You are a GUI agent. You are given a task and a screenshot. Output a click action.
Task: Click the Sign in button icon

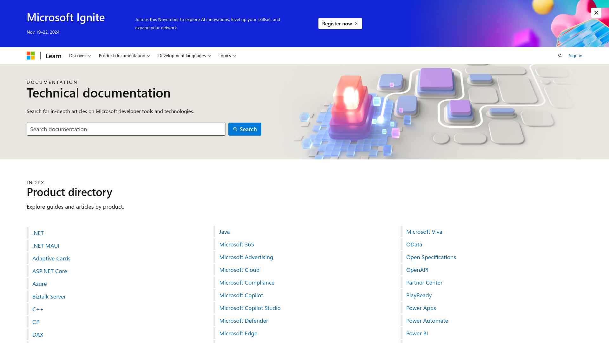point(576,55)
